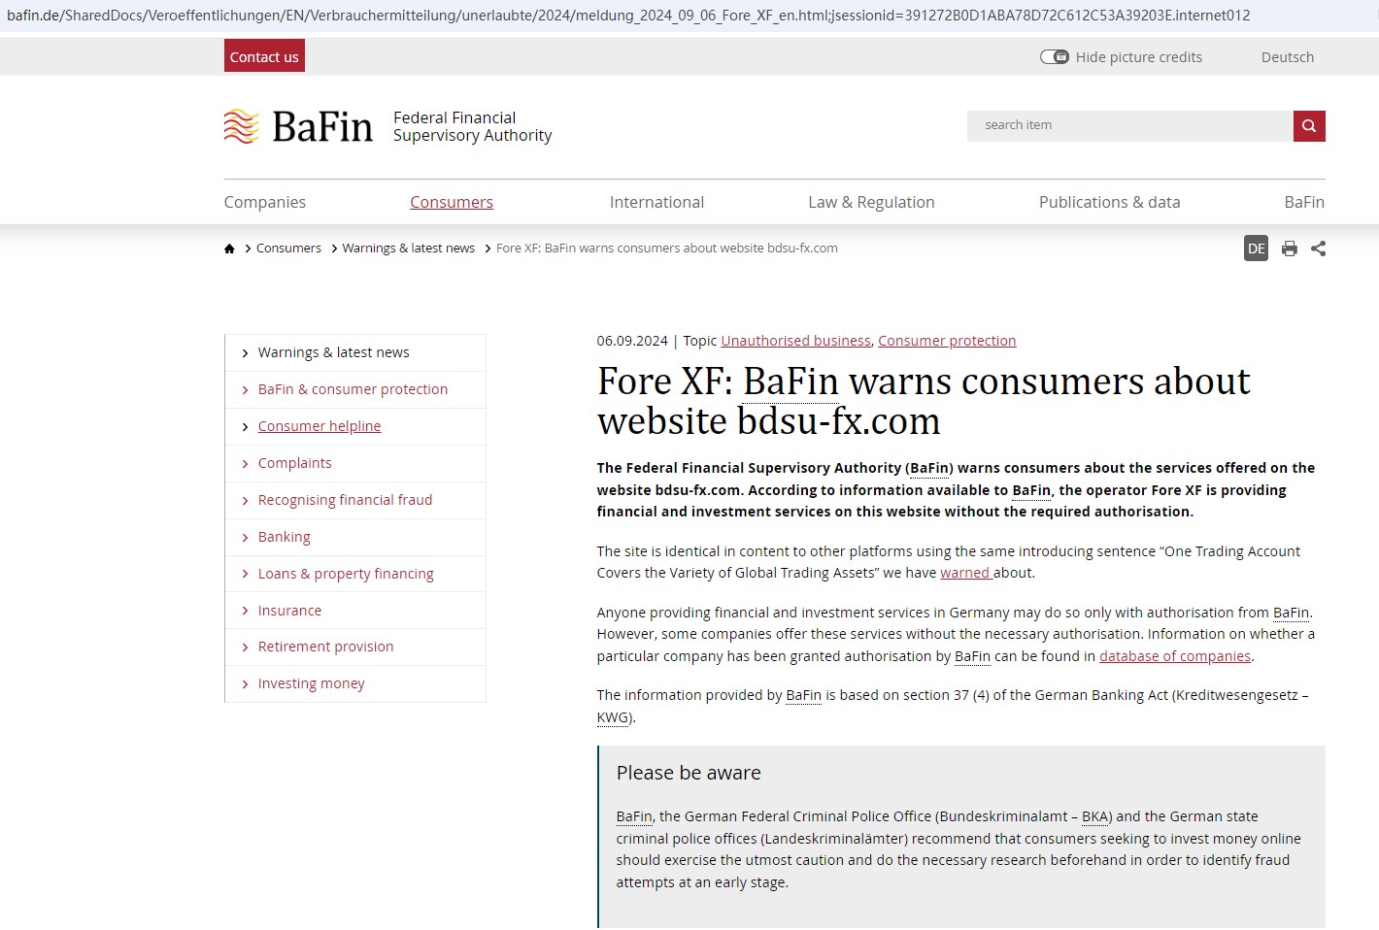Open the home icon in breadcrumb
The width and height of the screenshot is (1379, 930).
point(229,249)
